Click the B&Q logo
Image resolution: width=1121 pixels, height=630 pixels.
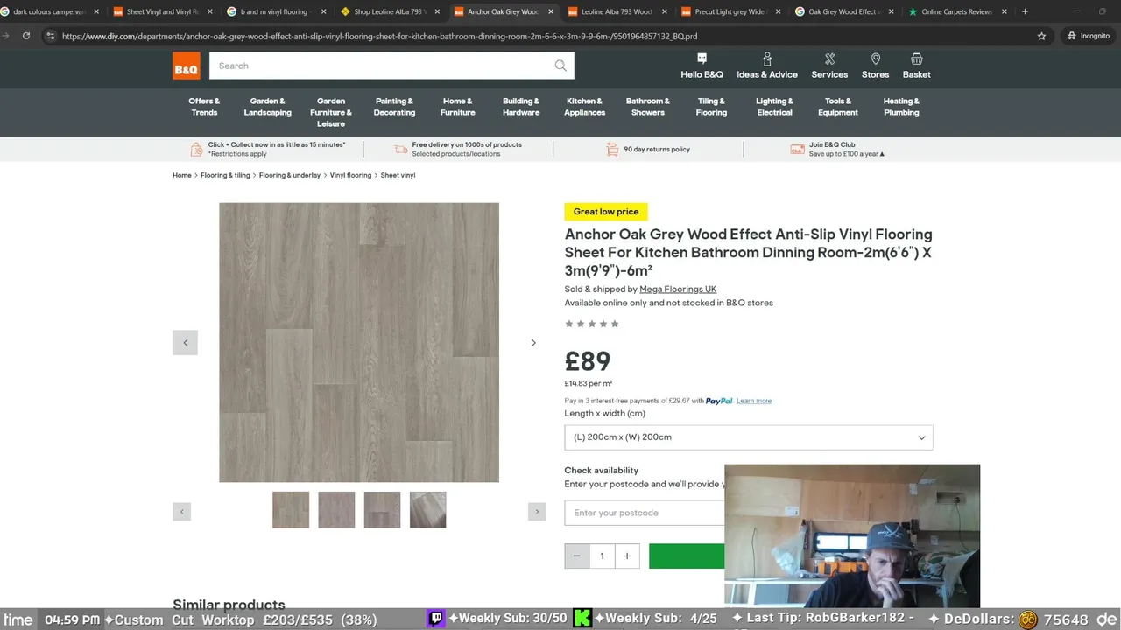click(187, 66)
